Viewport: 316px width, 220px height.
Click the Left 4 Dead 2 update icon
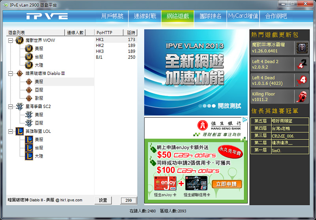[x=302, y=64]
